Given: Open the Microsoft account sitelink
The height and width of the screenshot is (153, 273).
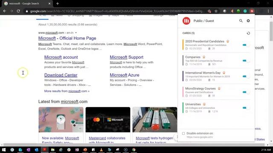Looking at the screenshot, I should click(x=61, y=57).
